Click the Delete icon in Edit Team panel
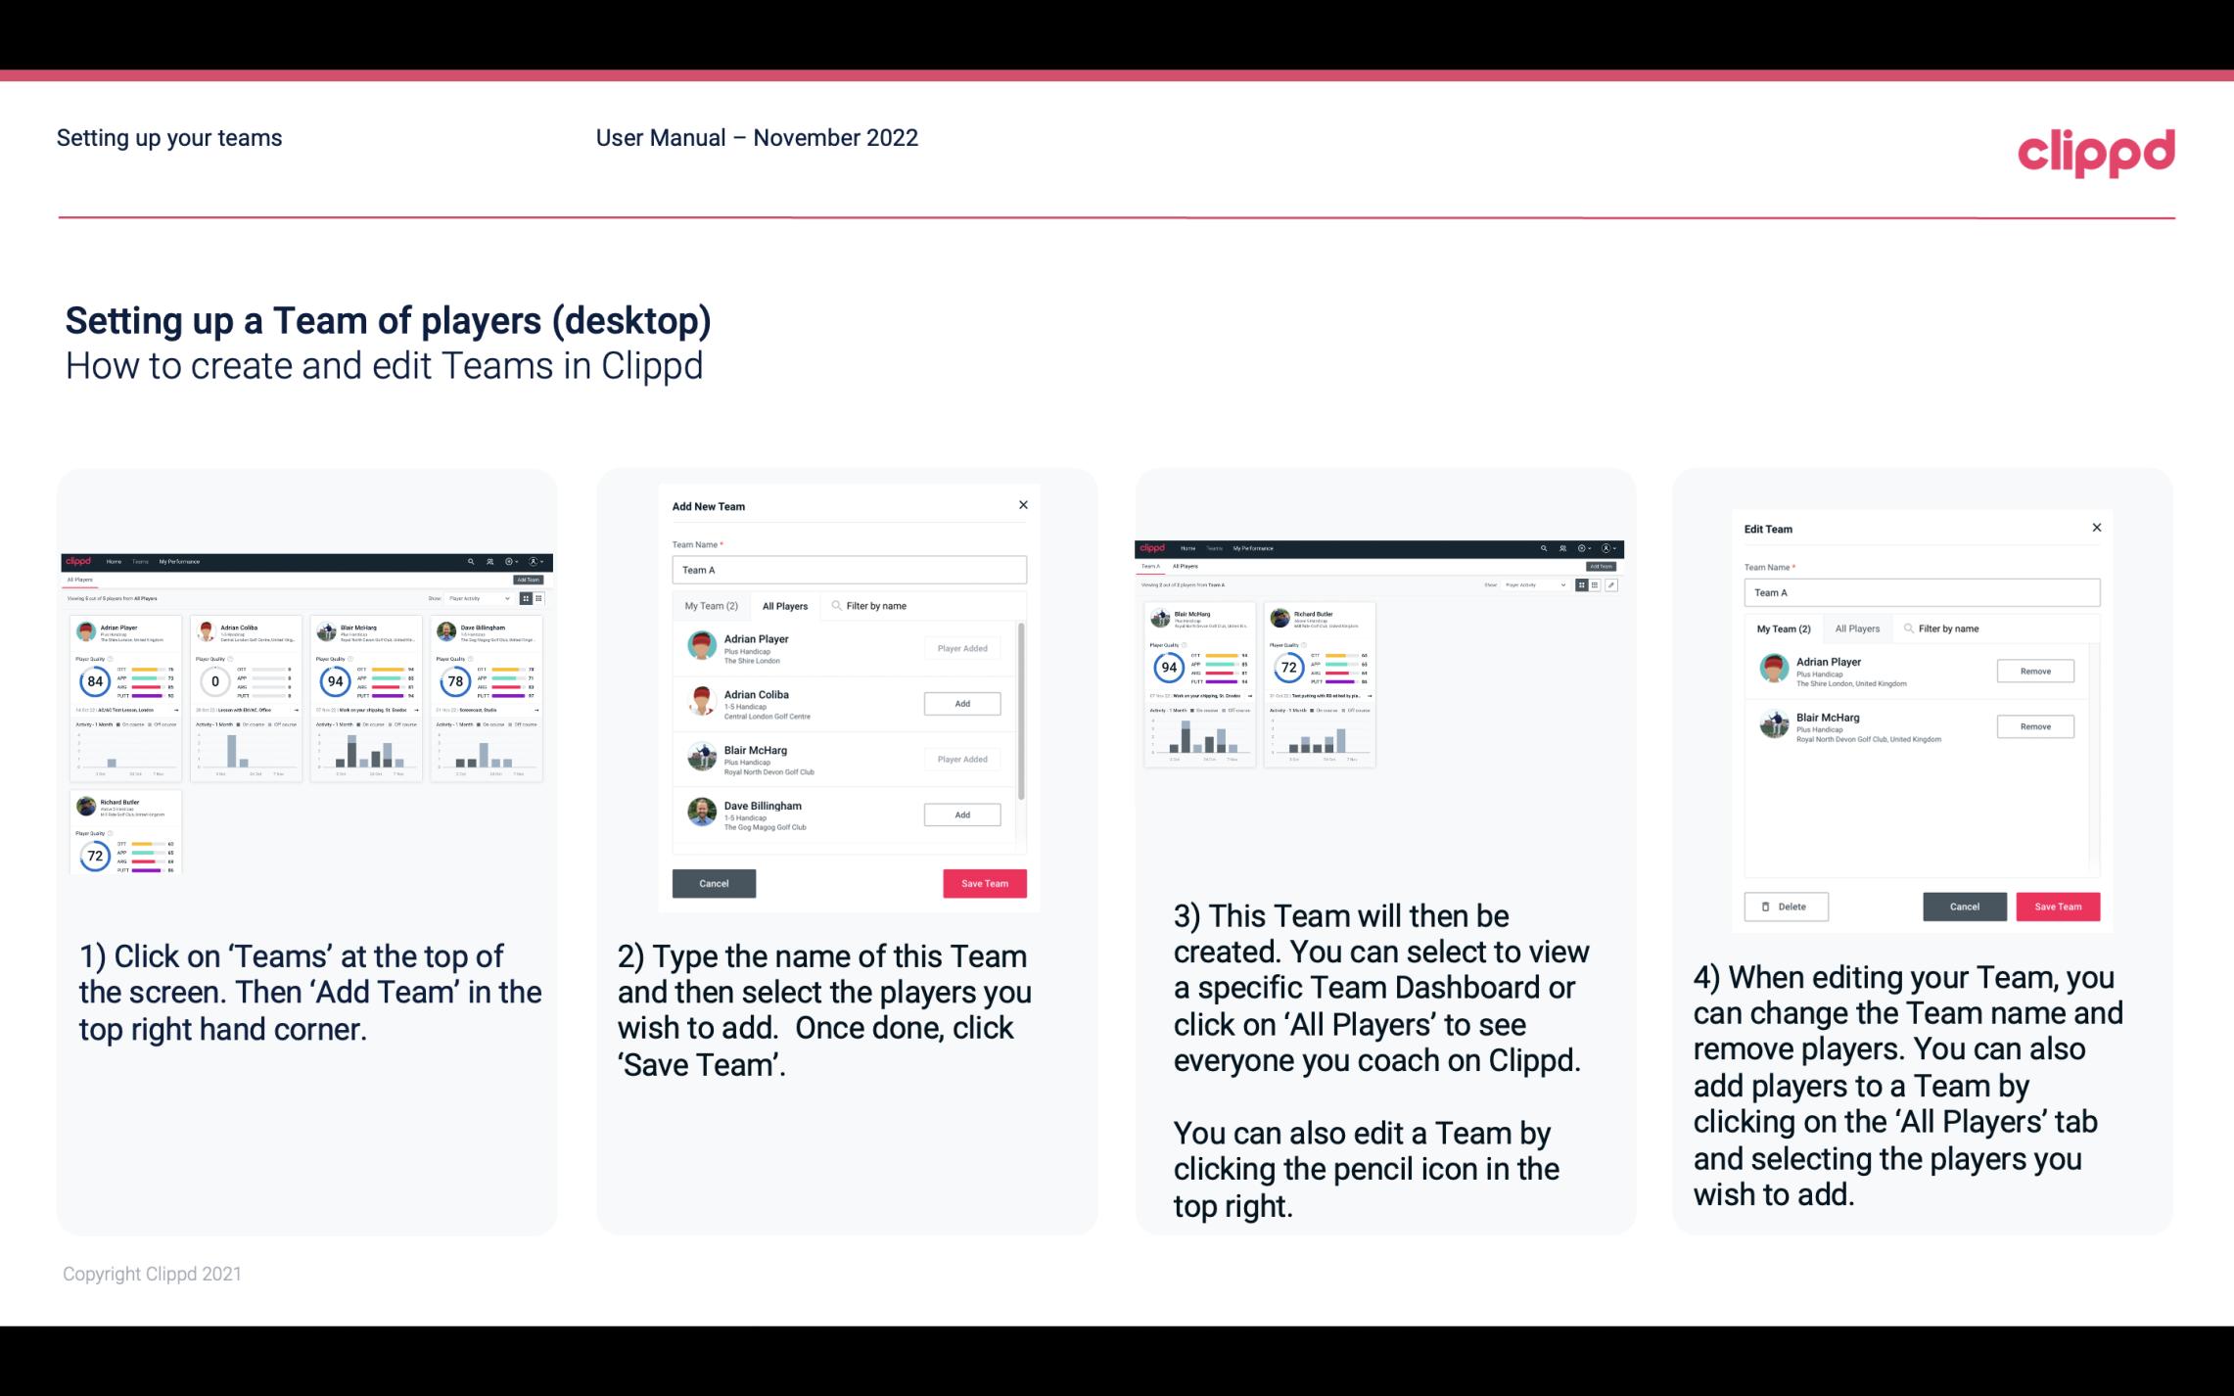Screen dimensions: 2234x1396 1784,906
